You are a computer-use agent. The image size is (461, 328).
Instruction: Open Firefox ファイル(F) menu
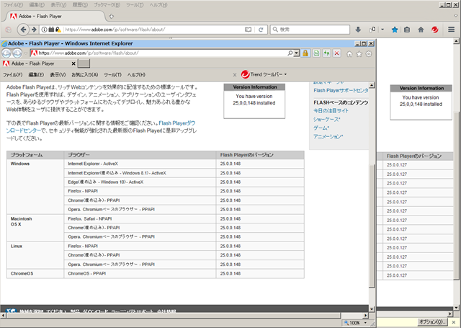13,5
